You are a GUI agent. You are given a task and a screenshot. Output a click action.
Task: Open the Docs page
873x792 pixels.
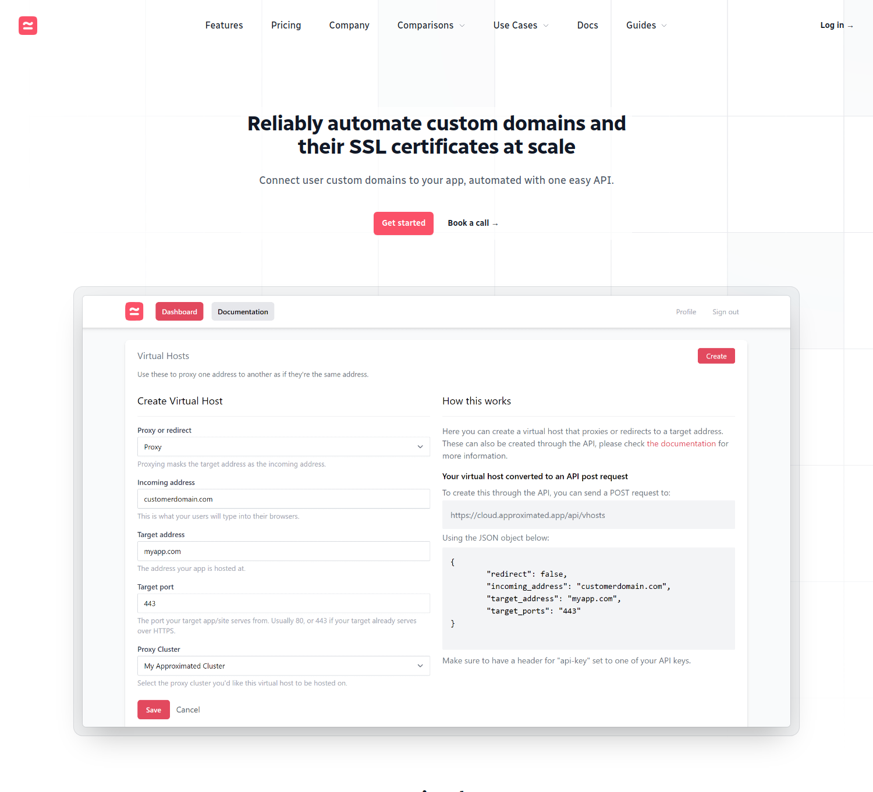(588, 25)
